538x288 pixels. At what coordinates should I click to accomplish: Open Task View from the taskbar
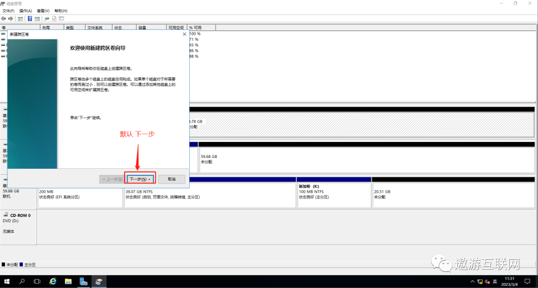(37, 282)
